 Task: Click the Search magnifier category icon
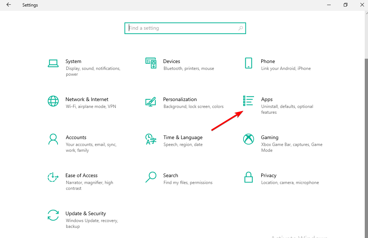tap(151, 177)
